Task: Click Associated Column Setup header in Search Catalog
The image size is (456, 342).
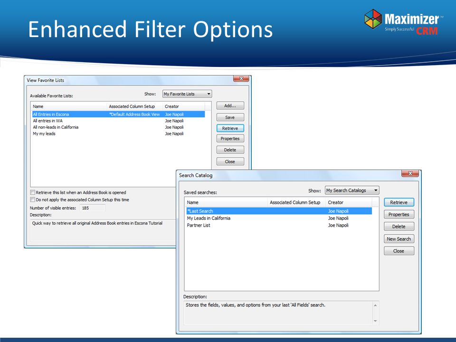Action: (x=296, y=202)
